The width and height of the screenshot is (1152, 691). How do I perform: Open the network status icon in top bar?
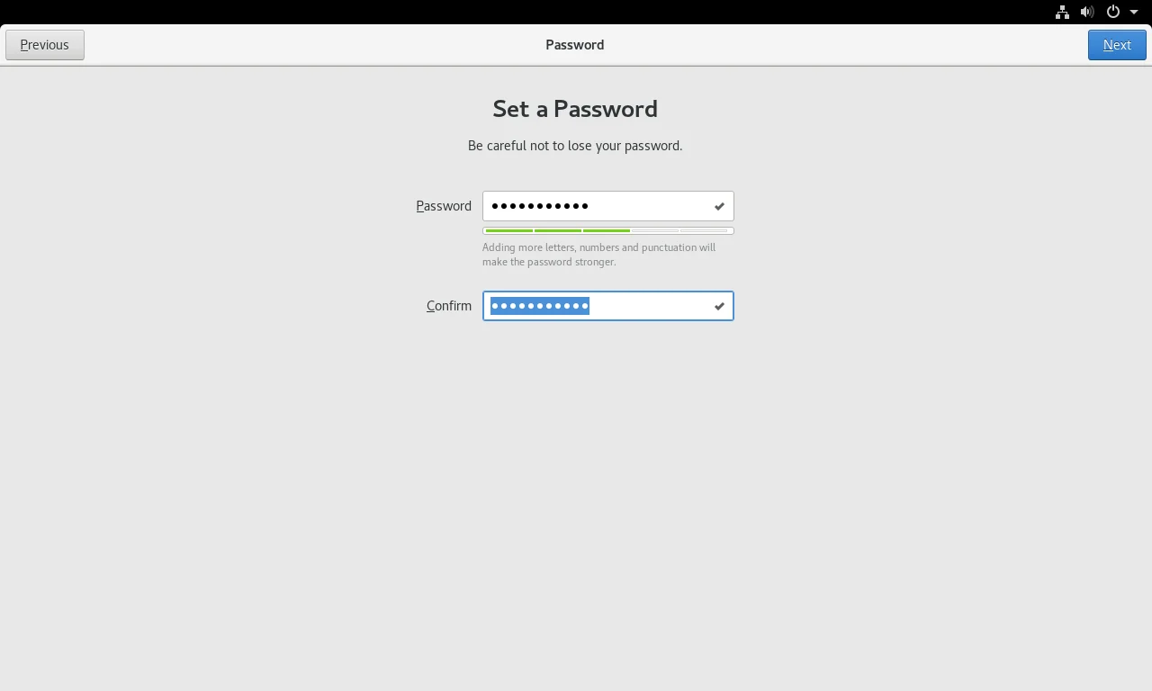tap(1062, 12)
